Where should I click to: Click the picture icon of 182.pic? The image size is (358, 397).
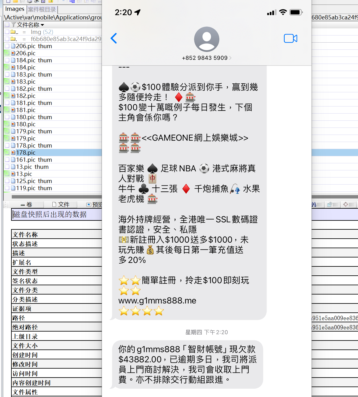13,96
